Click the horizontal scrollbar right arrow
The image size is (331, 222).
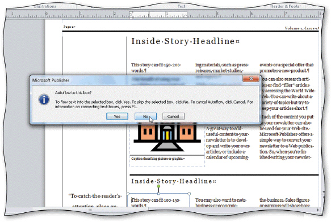coord(318,210)
